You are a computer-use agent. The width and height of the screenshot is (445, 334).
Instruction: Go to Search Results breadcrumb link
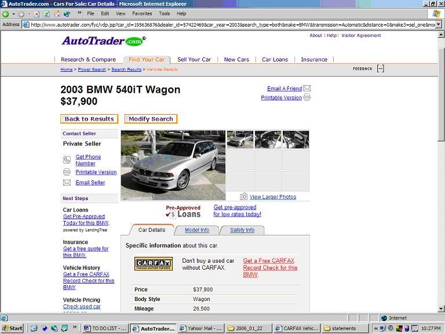pyautogui.click(x=126, y=70)
